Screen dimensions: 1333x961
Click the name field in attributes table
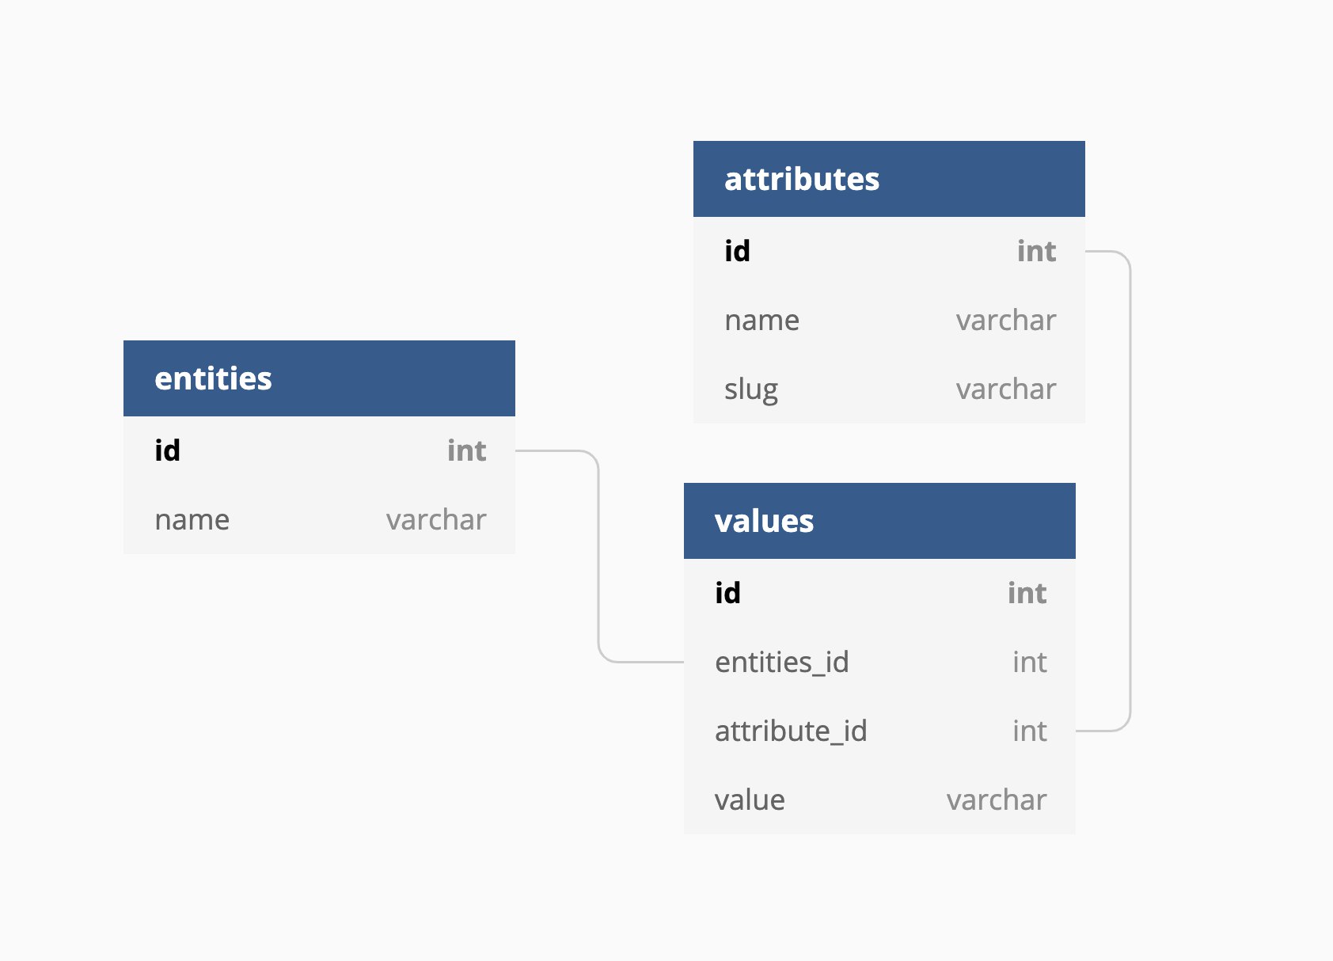point(761,320)
